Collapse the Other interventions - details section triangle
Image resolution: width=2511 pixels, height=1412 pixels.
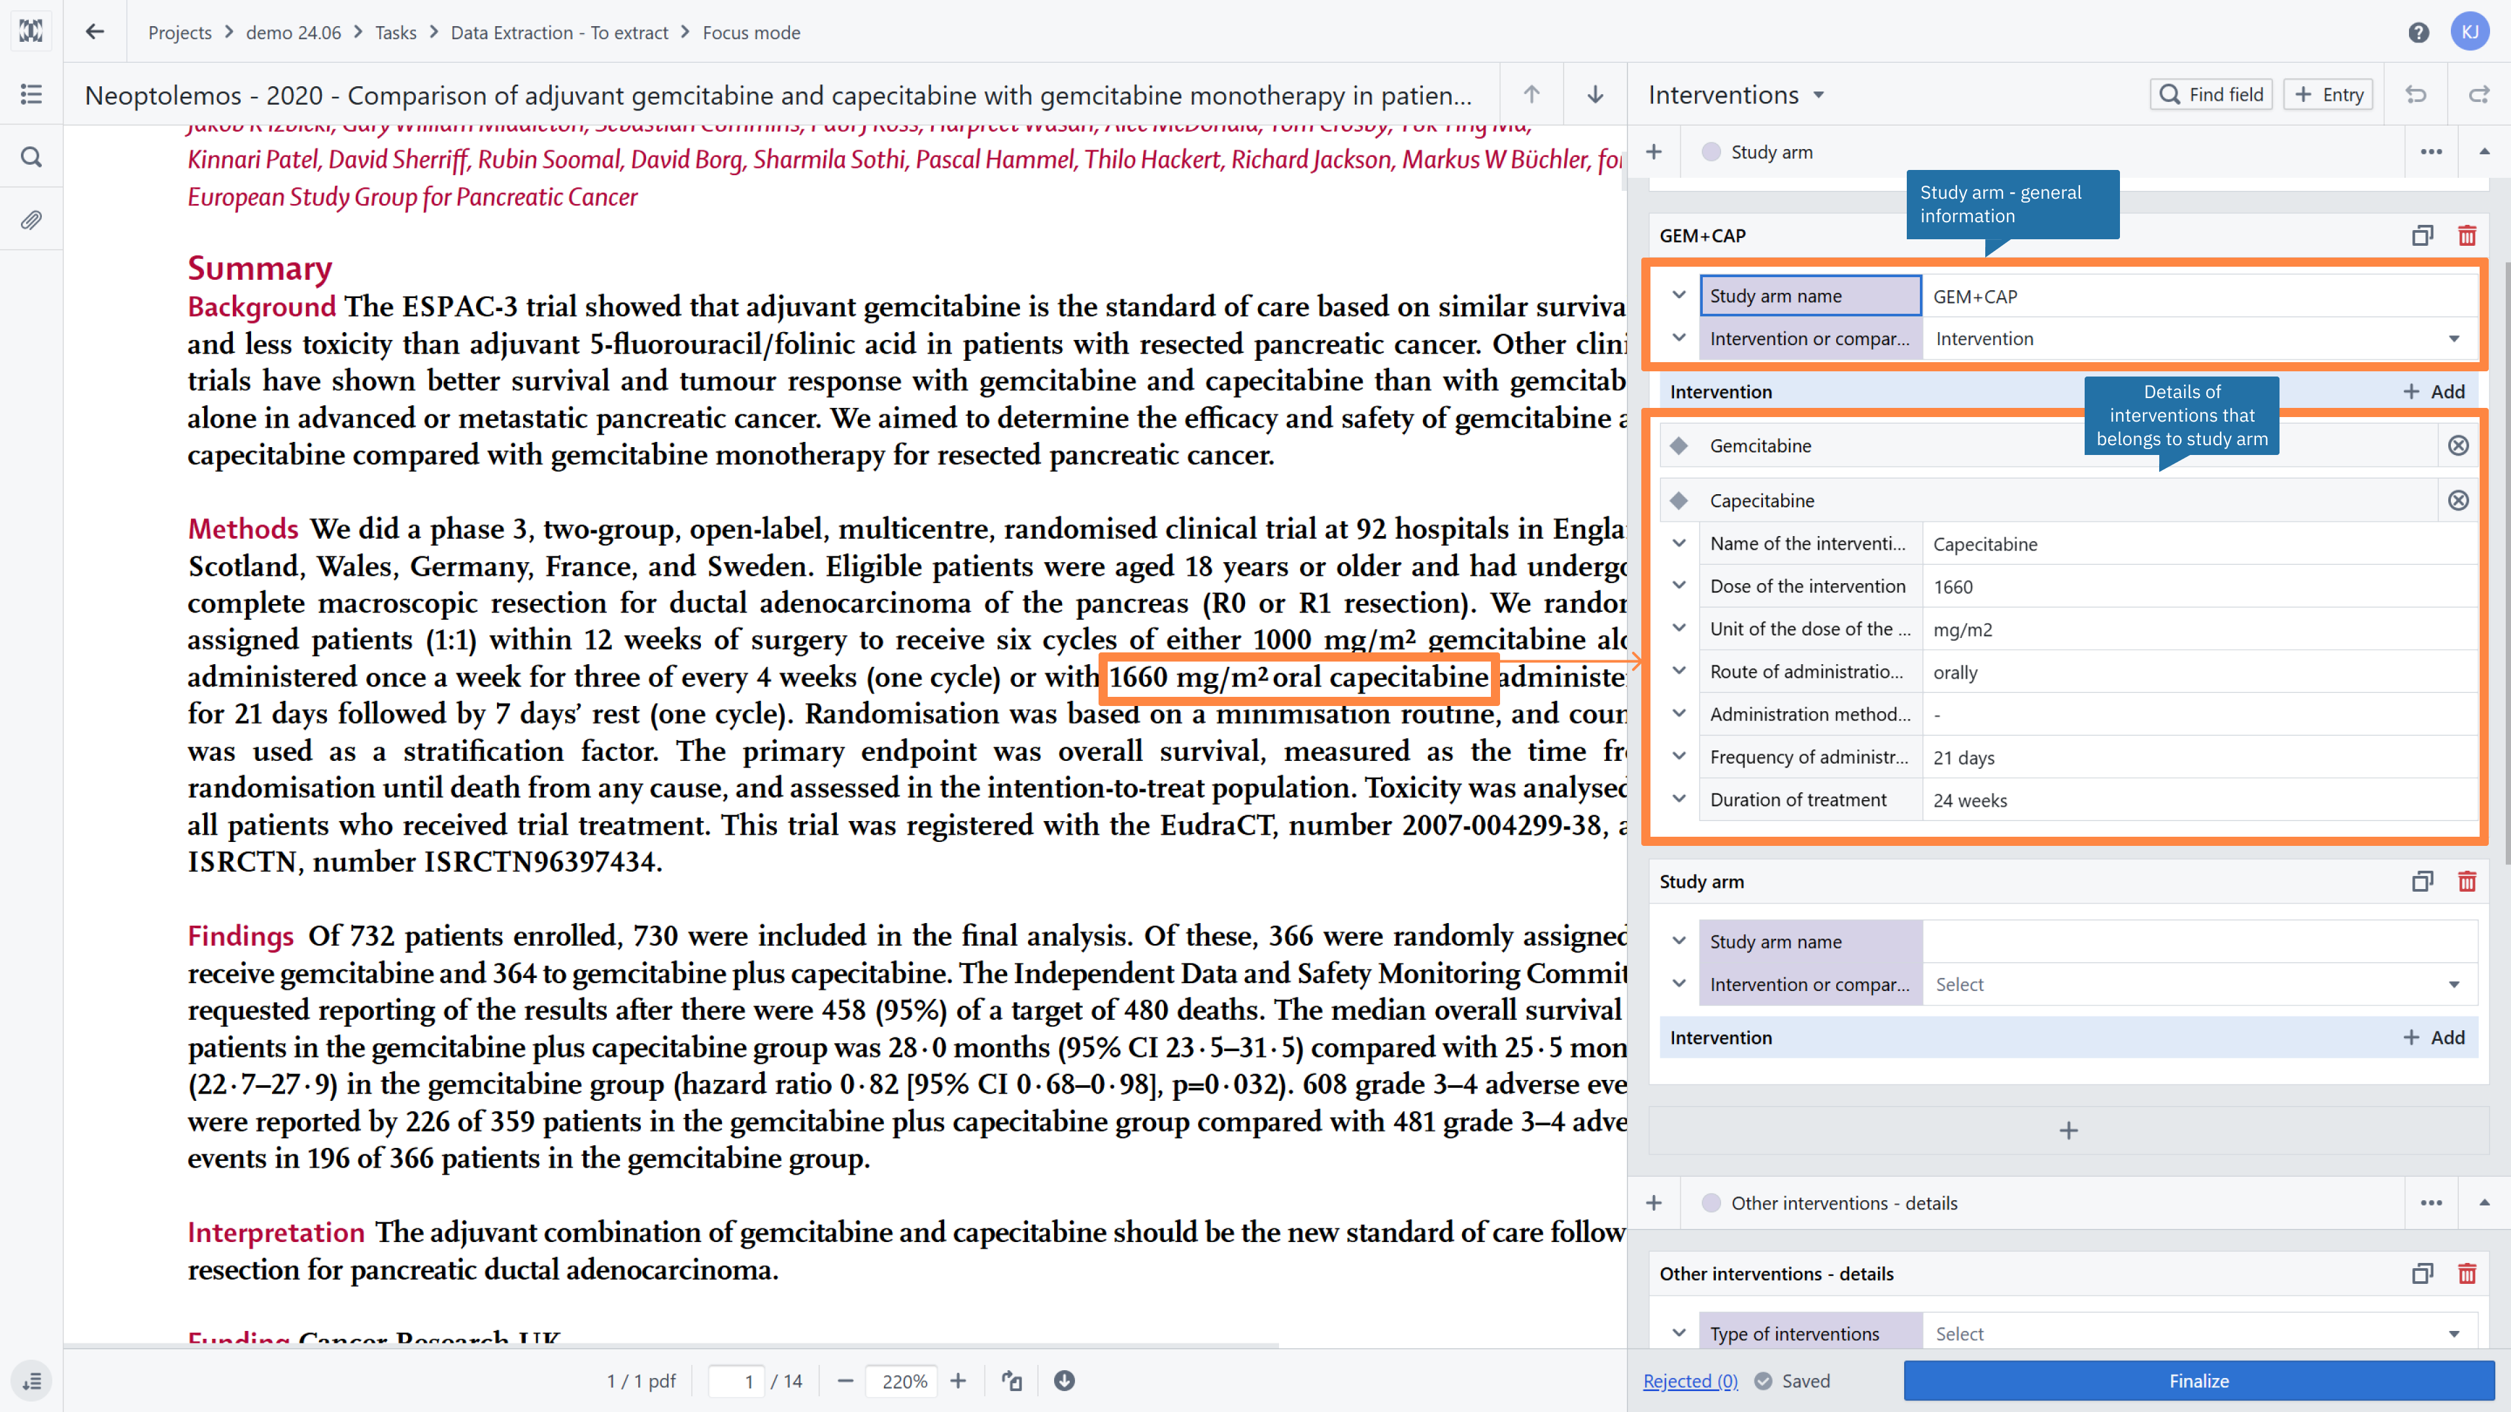click(x=2485, y=1203)
